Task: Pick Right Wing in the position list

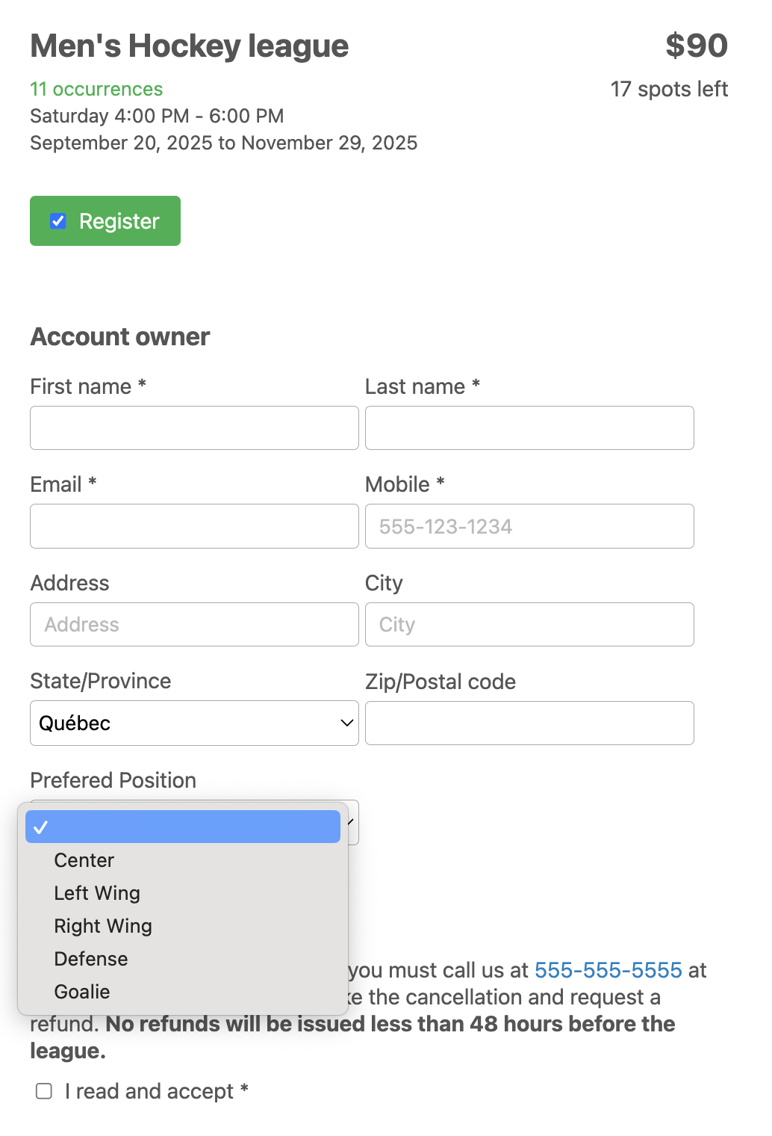Action: [183, 926]
